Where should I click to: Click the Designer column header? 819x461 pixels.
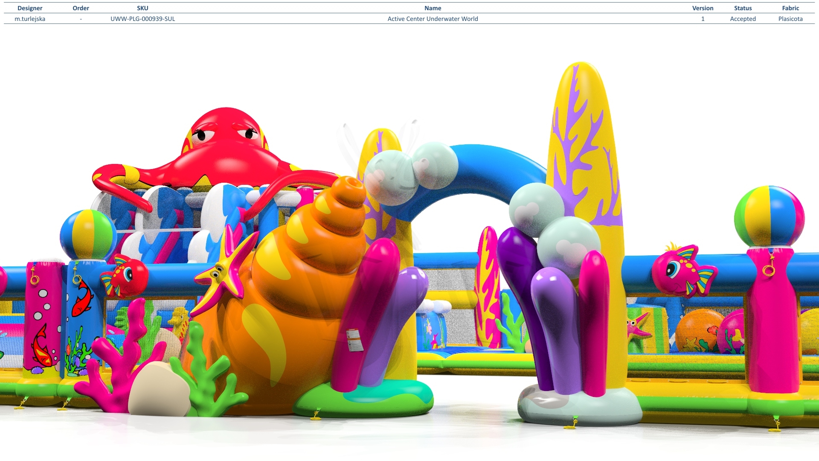click(30, 8)
